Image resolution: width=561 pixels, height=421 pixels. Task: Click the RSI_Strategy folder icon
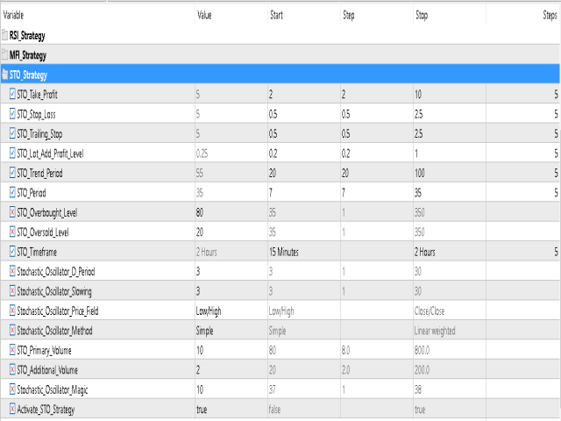pos(4,35)
